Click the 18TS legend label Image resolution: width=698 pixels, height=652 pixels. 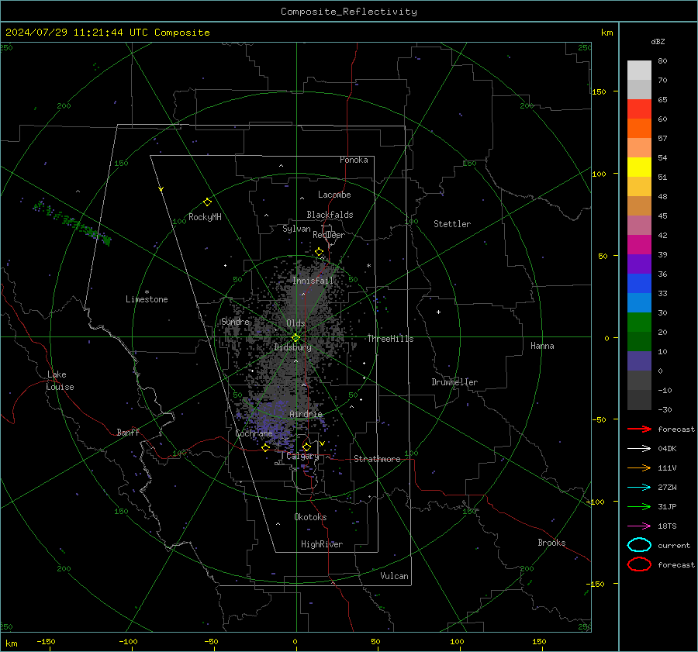point(667,526)
